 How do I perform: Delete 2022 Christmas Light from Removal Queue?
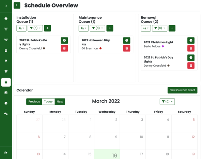pos(191,48)
